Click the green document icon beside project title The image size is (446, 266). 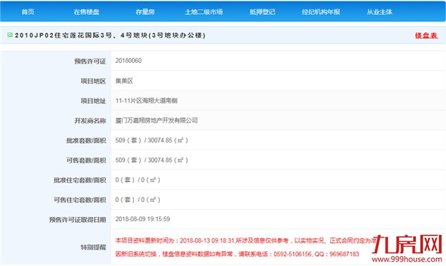click(10, 35)
